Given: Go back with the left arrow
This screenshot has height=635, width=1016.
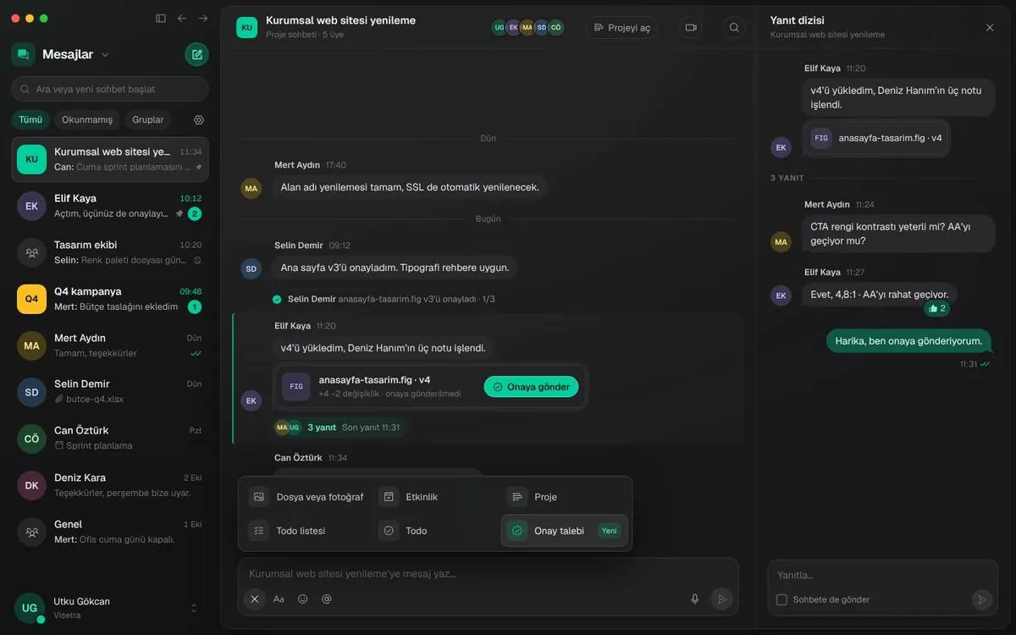Looking at the screenshot, I should coord(182,18).
